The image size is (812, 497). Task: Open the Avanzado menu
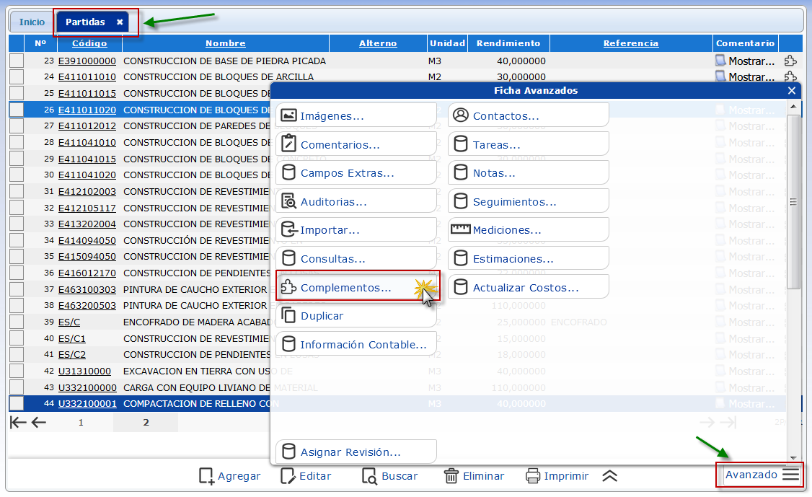click(x=762, y=475)
